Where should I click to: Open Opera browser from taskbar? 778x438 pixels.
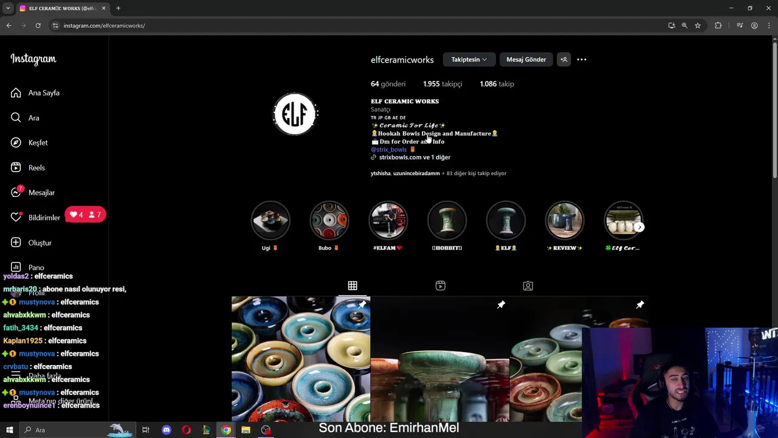[x=186, y=429]
